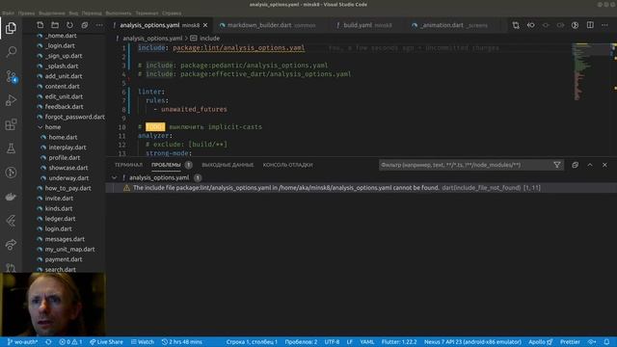Screen dimensions: 617x347
Task: Create new file via explorer toolbar
Action: [40, 25]
